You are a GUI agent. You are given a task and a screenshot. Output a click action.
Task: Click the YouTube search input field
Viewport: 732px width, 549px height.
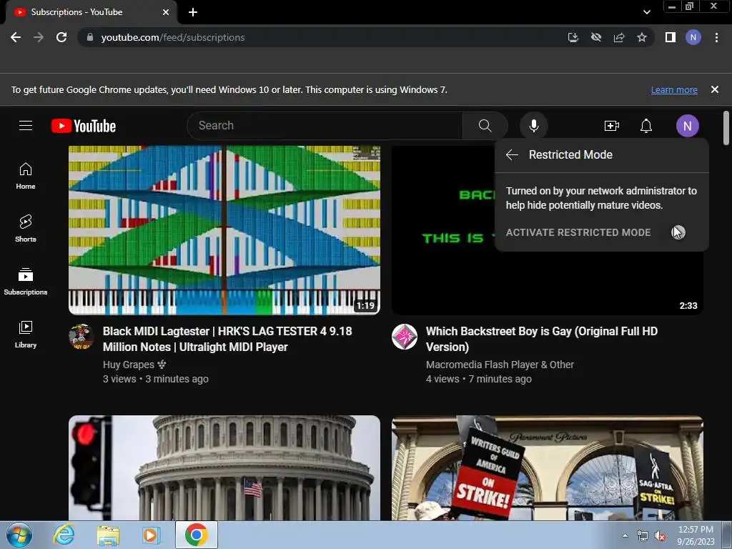(325, 126)
